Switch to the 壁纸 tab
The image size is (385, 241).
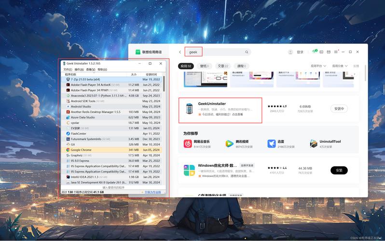(204, 66)
